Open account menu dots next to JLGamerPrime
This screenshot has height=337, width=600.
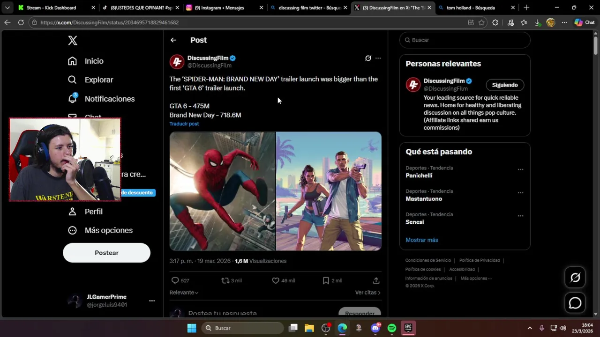tap(152, 301)
